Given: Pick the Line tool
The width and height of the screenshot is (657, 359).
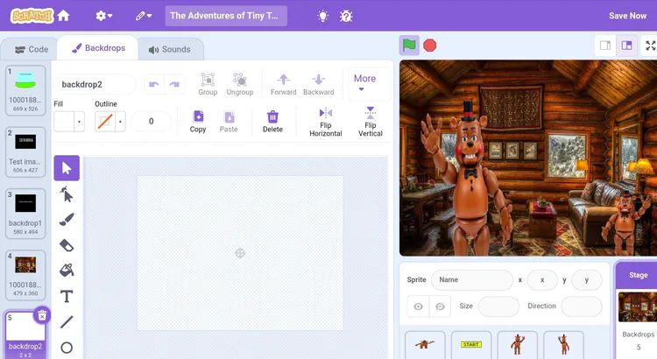Looking at the screenshot, I should (67, 321).
